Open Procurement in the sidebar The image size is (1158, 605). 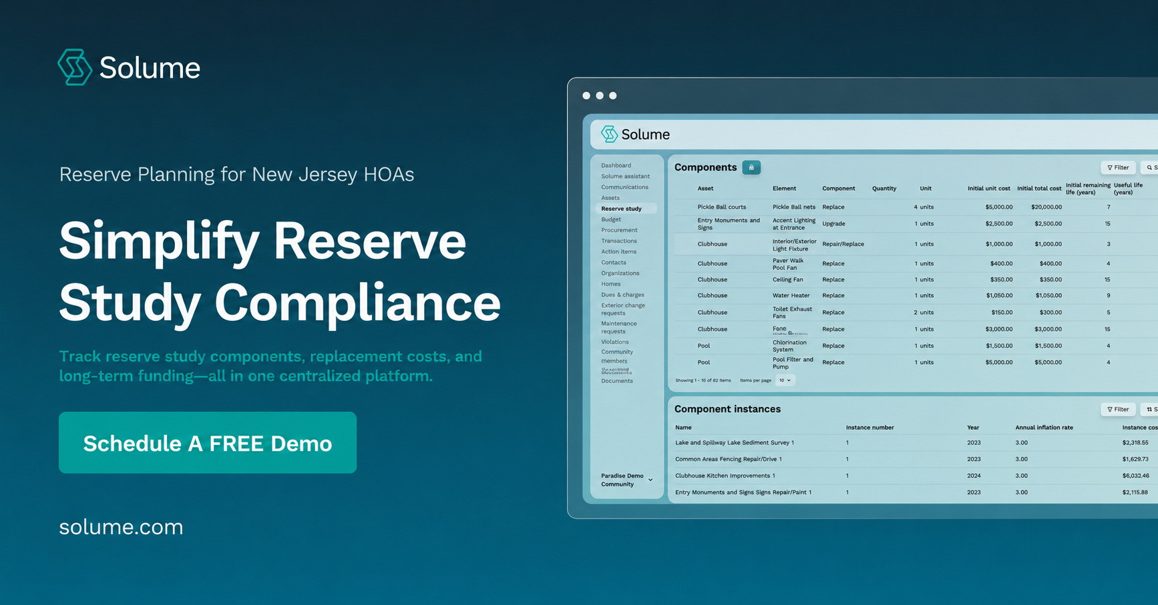click(x=619, y=230)
